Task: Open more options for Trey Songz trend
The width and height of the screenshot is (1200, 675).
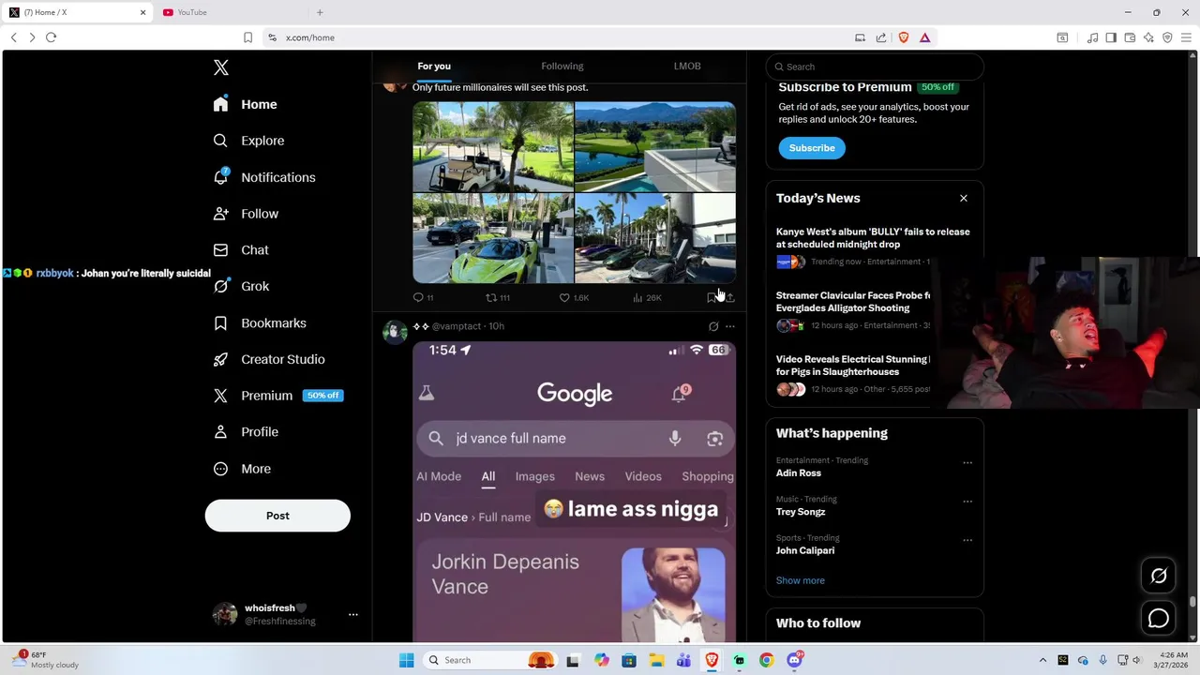Action: [x=967, y=502]
